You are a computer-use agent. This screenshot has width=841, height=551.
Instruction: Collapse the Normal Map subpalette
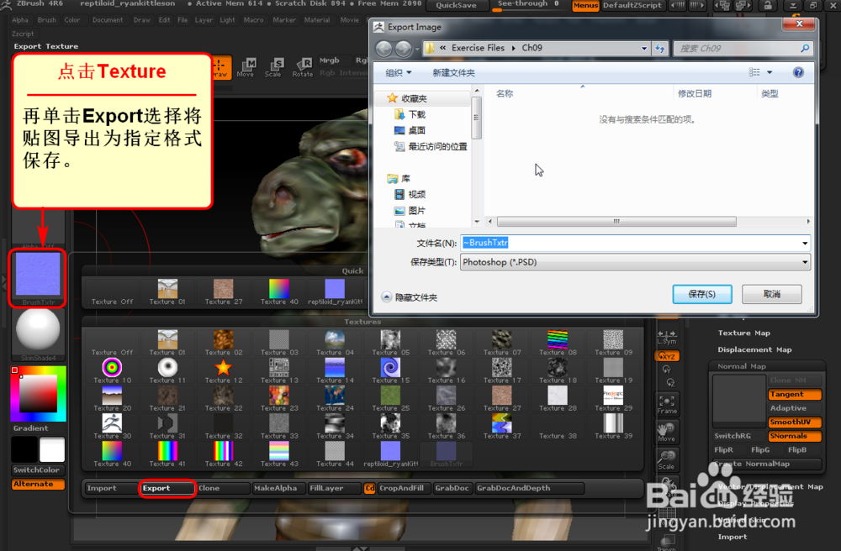(x=742, y=366)
